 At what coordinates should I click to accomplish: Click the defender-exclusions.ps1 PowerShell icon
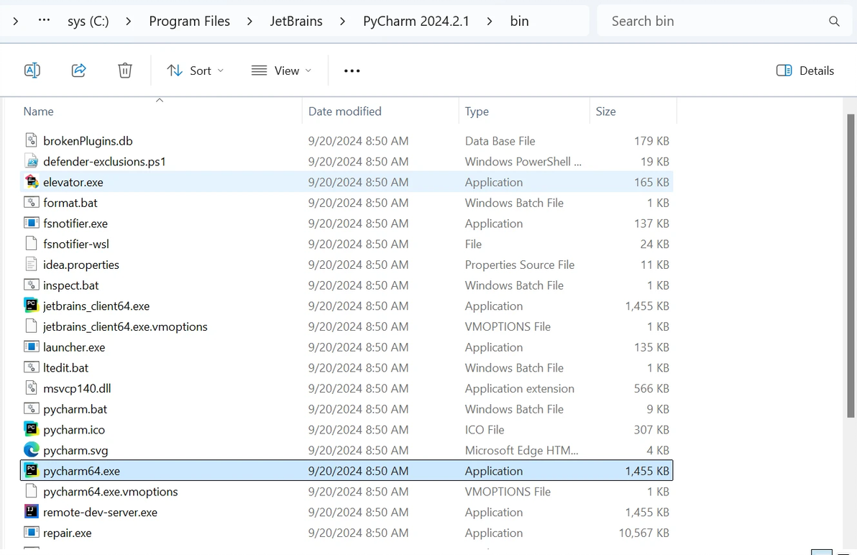(31, 161)
